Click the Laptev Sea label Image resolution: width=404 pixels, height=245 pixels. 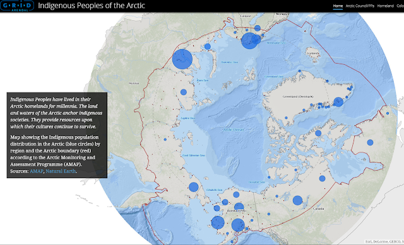[x=188, y=118]
